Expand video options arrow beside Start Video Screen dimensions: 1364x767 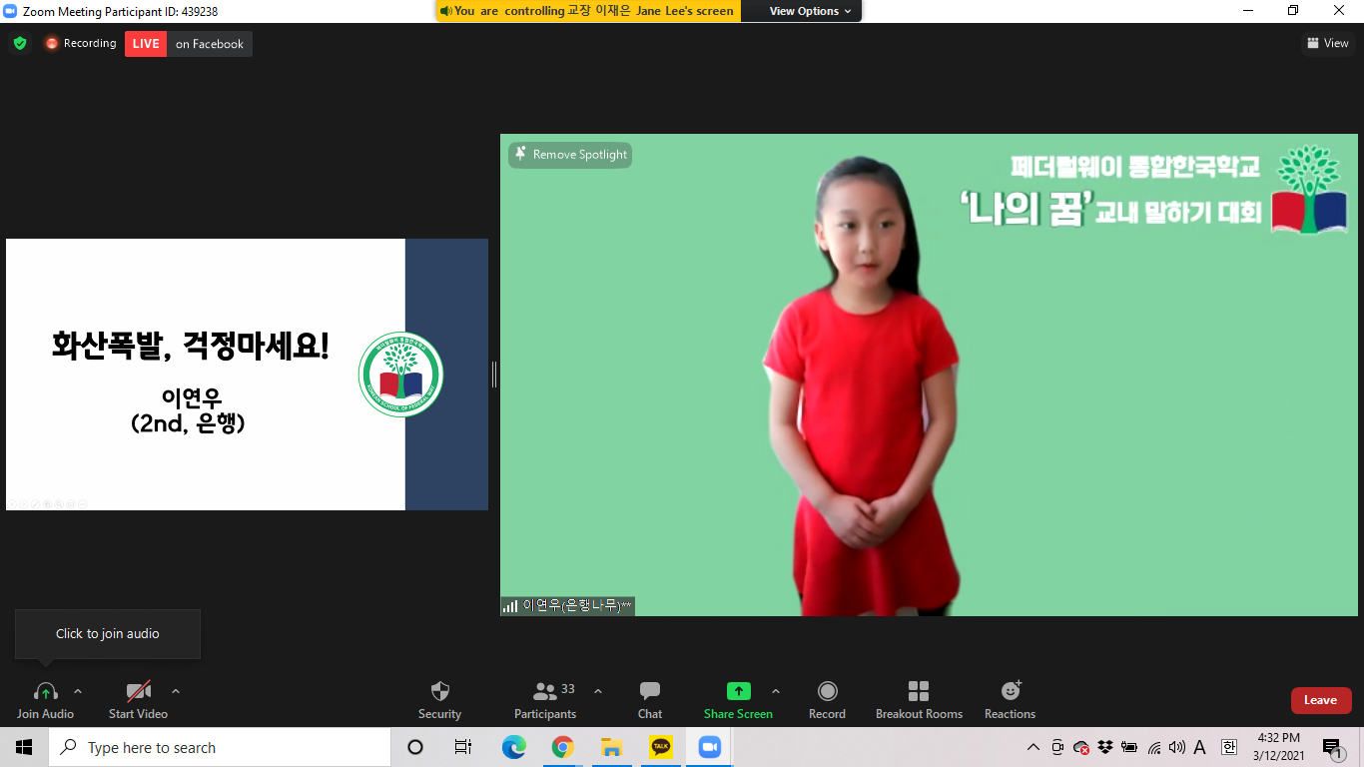[x=176, y=691]
